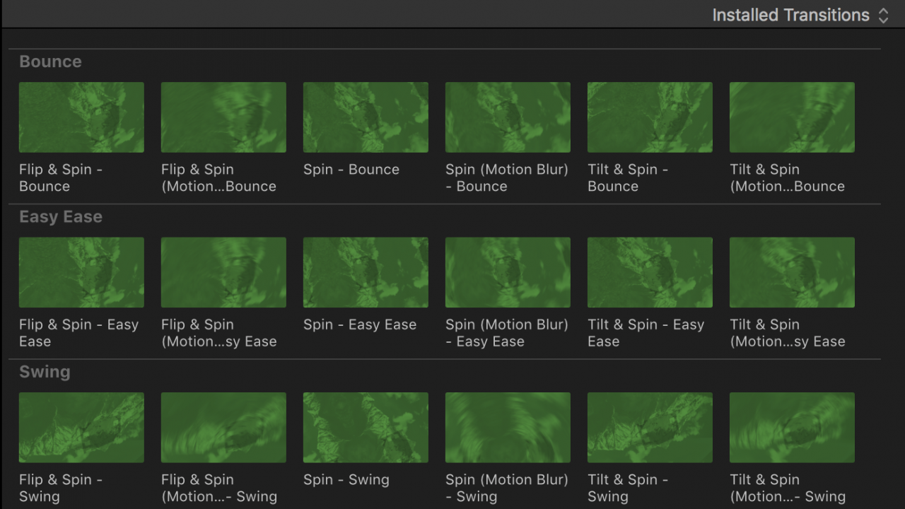Viewport: 905px width, 509px height.
Task: Click the 'Tilt & Spin - Easy Ease' label
Action: [646, 333]
